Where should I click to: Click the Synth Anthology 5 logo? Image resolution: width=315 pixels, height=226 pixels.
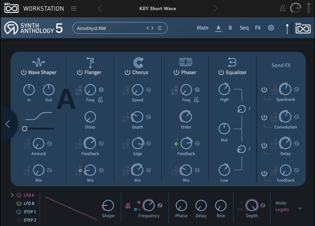pos(33,28)
